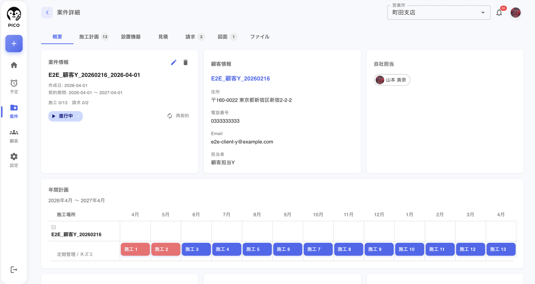
Task: Open user avatar menu in header
Action: click(515, 13)
